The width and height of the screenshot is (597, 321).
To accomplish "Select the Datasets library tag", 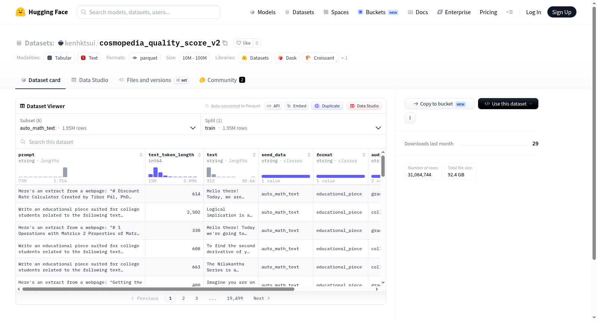I will (255, 58).
